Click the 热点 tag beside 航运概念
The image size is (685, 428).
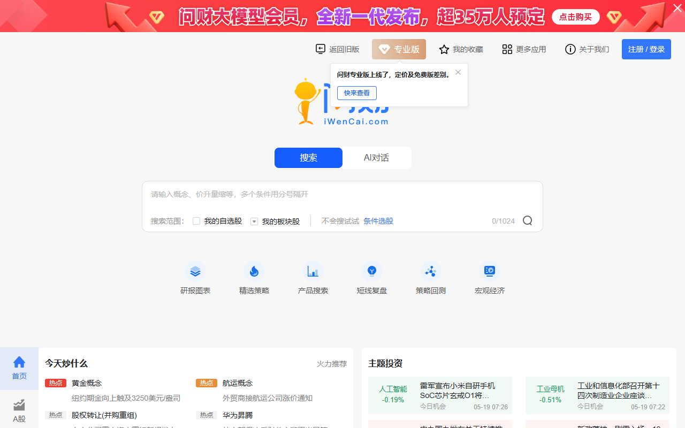click(207, 383)
